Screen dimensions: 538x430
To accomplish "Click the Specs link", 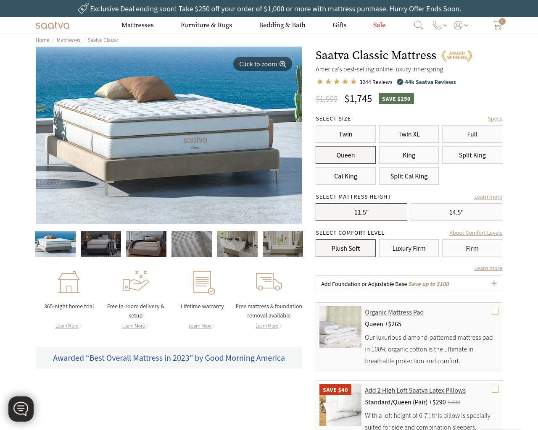I will pyautogui.click(x=495, y=119).
